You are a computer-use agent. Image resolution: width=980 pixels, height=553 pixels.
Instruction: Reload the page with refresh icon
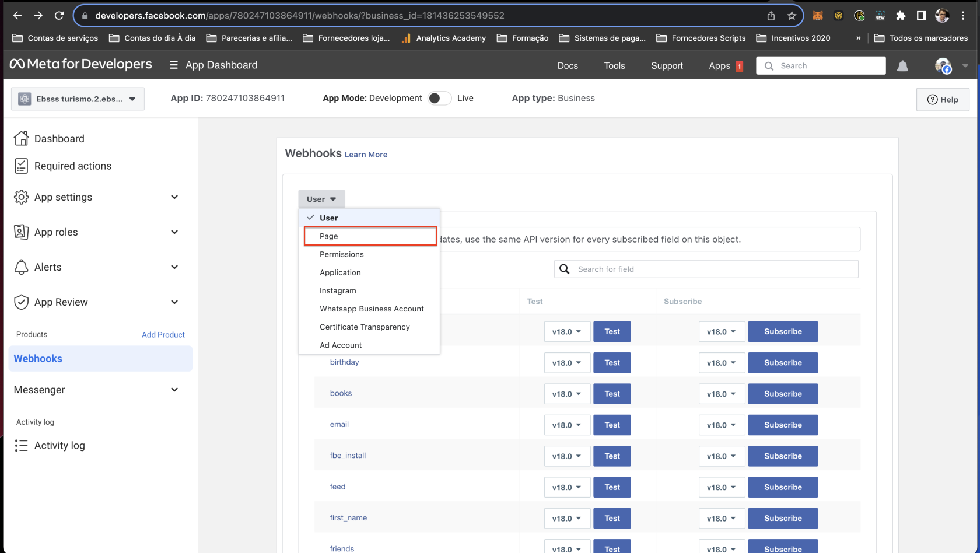click(59, 16)
